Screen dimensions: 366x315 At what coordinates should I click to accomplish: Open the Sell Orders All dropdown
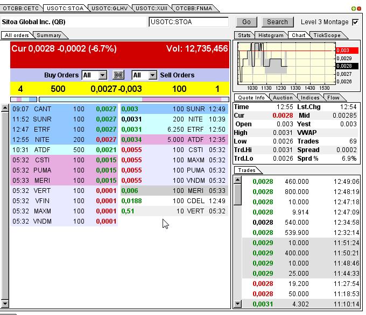tap(152, 75)
